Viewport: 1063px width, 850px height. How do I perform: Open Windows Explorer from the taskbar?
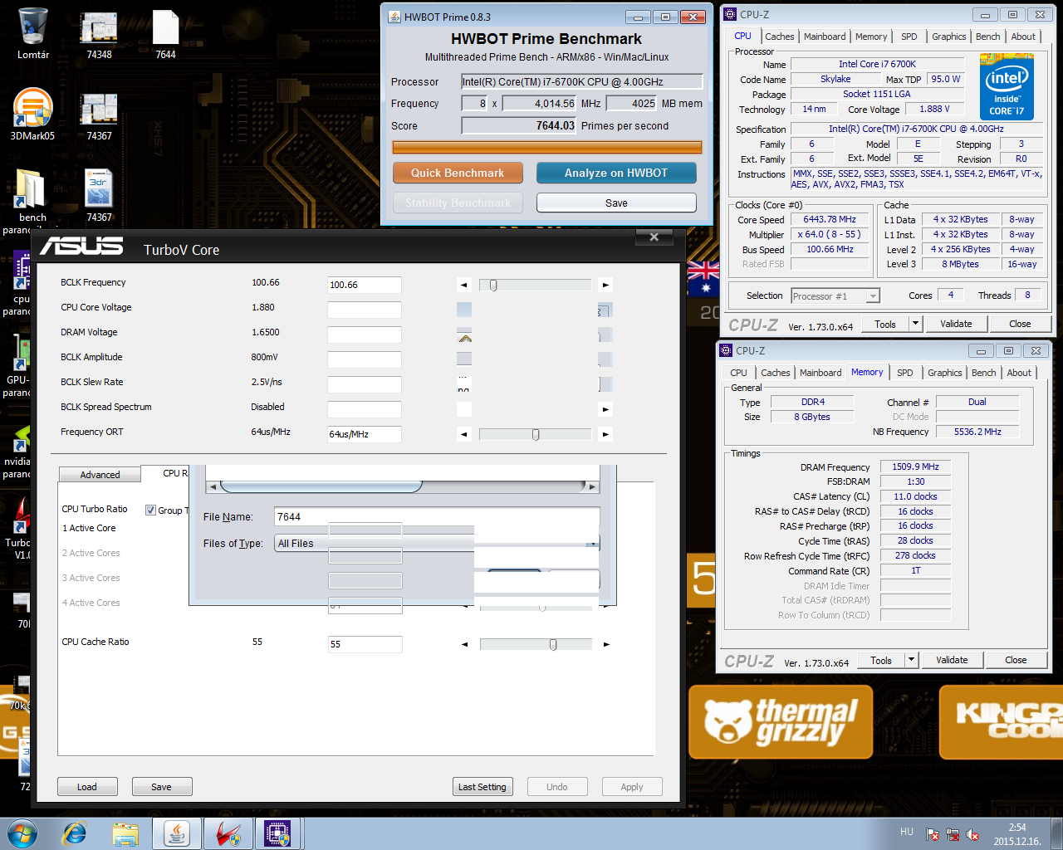(x=125, y=833)
